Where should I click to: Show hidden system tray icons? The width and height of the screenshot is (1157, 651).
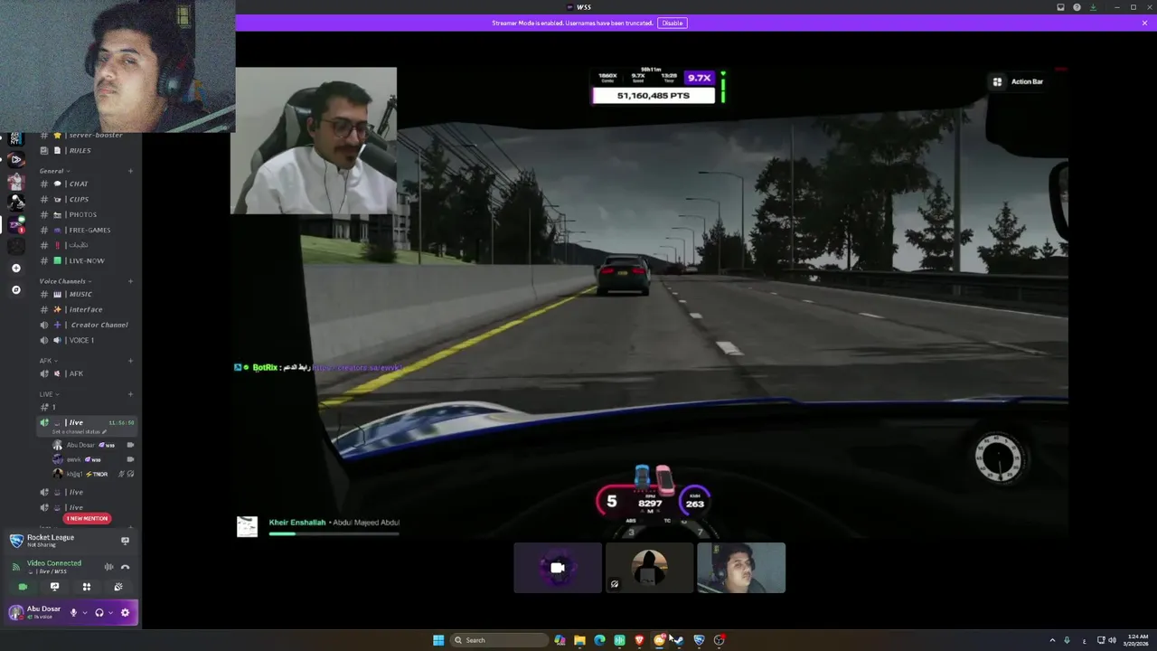1052,640
